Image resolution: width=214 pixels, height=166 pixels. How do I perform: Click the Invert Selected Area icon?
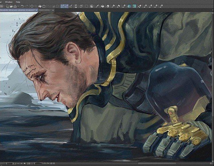(x=53, y=6)
